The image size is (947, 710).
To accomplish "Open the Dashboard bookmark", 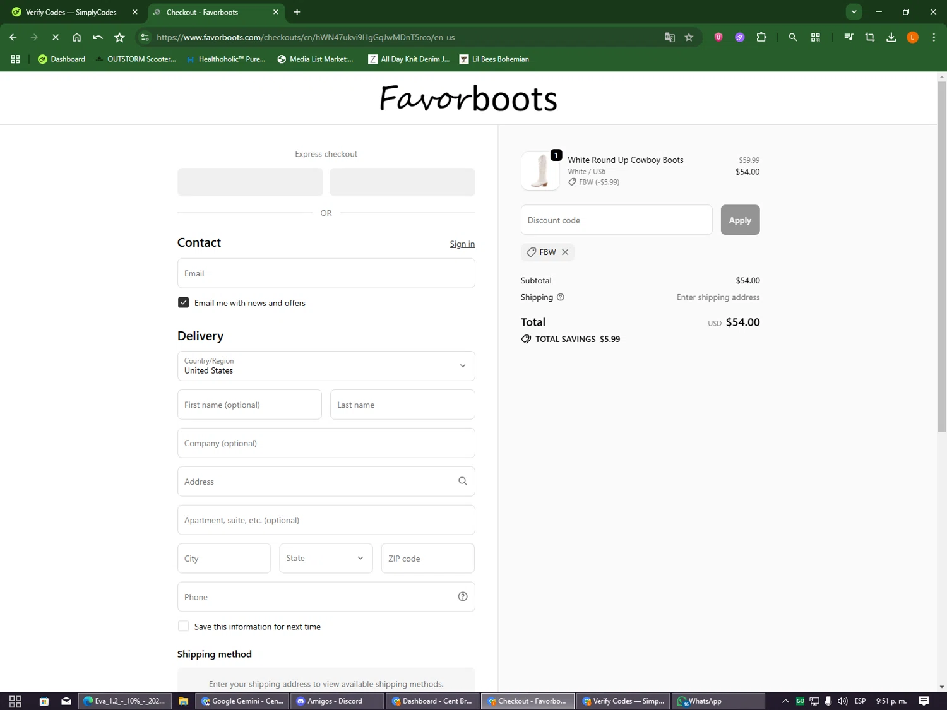I will (61, 59).
